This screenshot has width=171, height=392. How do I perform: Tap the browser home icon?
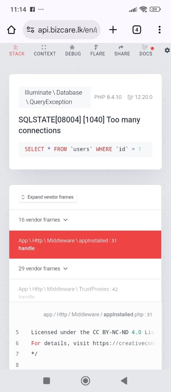pos(11,30)
